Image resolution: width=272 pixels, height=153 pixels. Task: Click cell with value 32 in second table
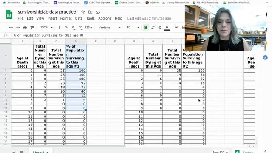194,79
